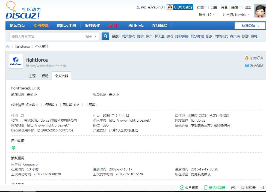
Task: Go to 论坛首页 in nav bar
Action: [x=17, y=26]
